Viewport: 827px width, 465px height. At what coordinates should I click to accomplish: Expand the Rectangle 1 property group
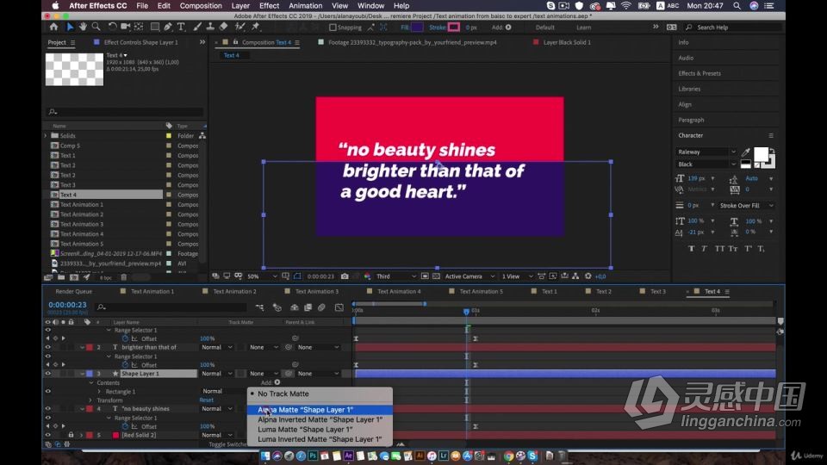click(x=99, y=392)
